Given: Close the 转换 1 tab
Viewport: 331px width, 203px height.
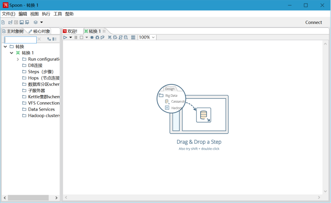Looking at the screenshot, I should (x=104, y=31).
